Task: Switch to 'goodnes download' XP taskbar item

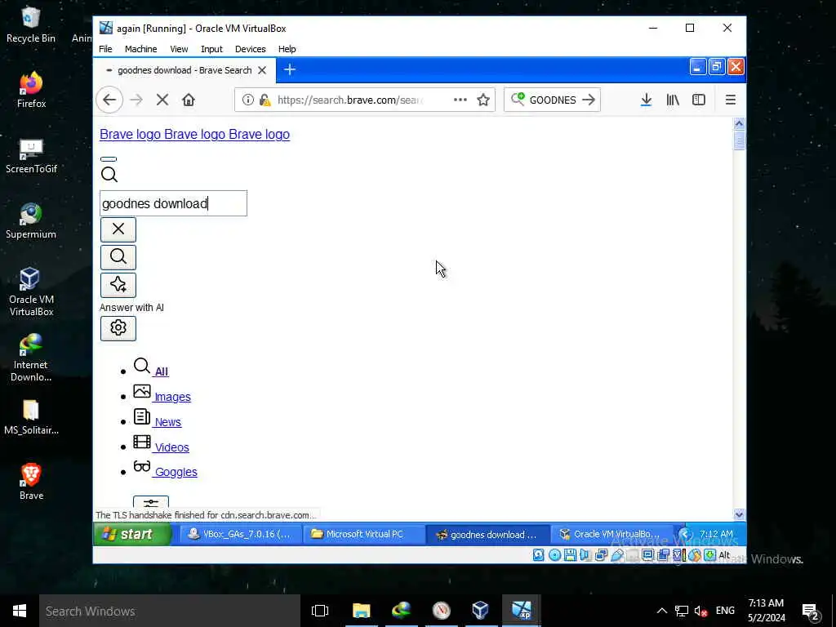Action: 487,534
